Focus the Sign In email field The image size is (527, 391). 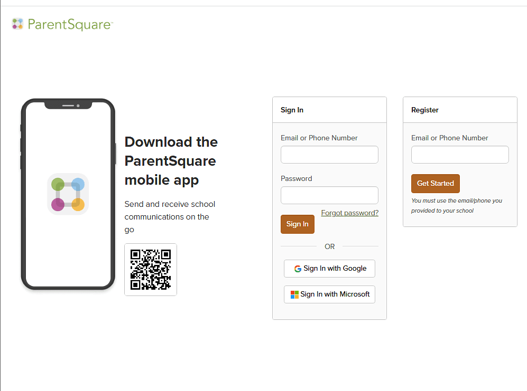329,155
